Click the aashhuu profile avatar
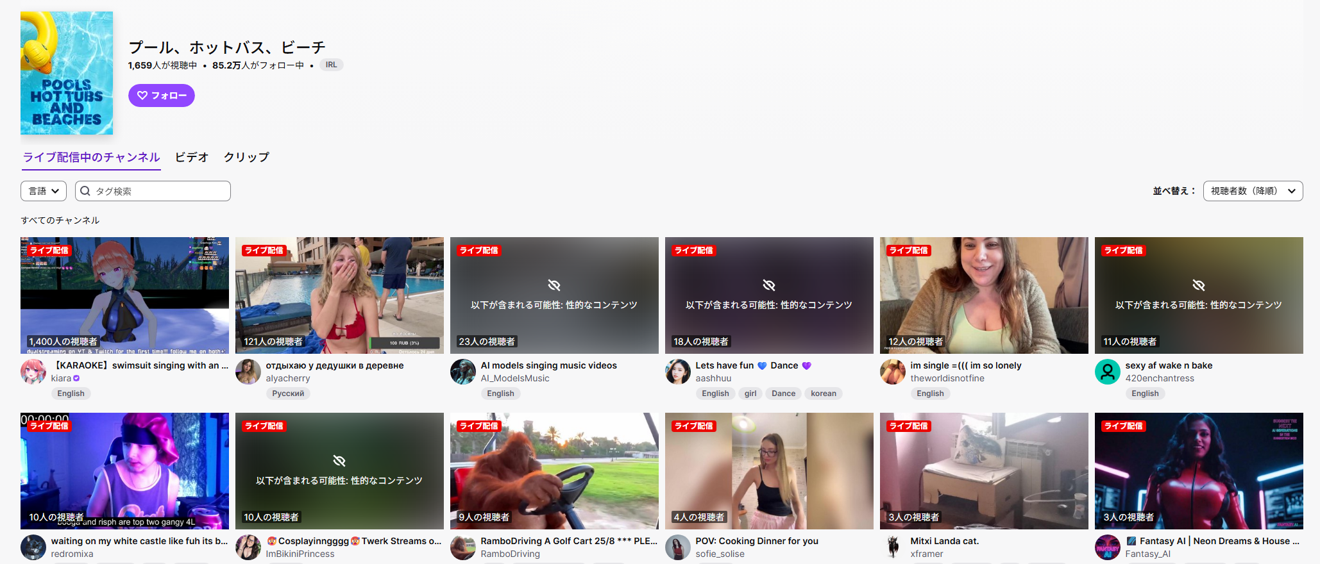 coord(677,372)
